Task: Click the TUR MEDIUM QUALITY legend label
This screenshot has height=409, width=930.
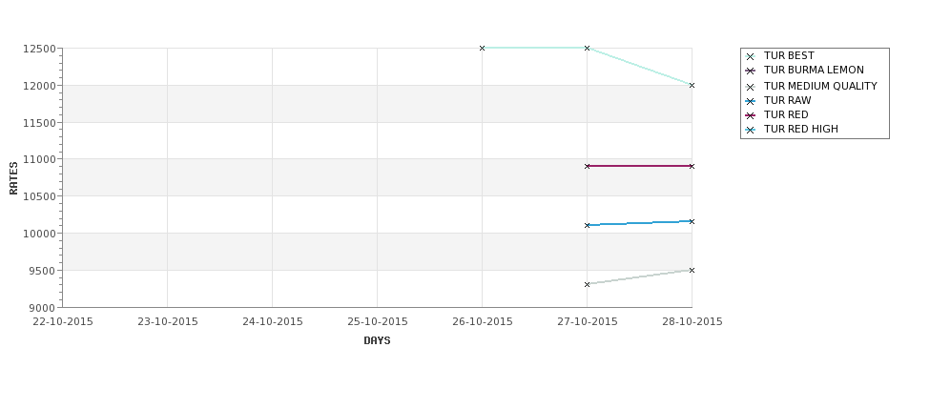Action: tap(820, 86)
